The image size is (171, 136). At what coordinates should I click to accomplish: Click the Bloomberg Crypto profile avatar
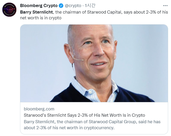pyautogui.click(x=10, y=10)
